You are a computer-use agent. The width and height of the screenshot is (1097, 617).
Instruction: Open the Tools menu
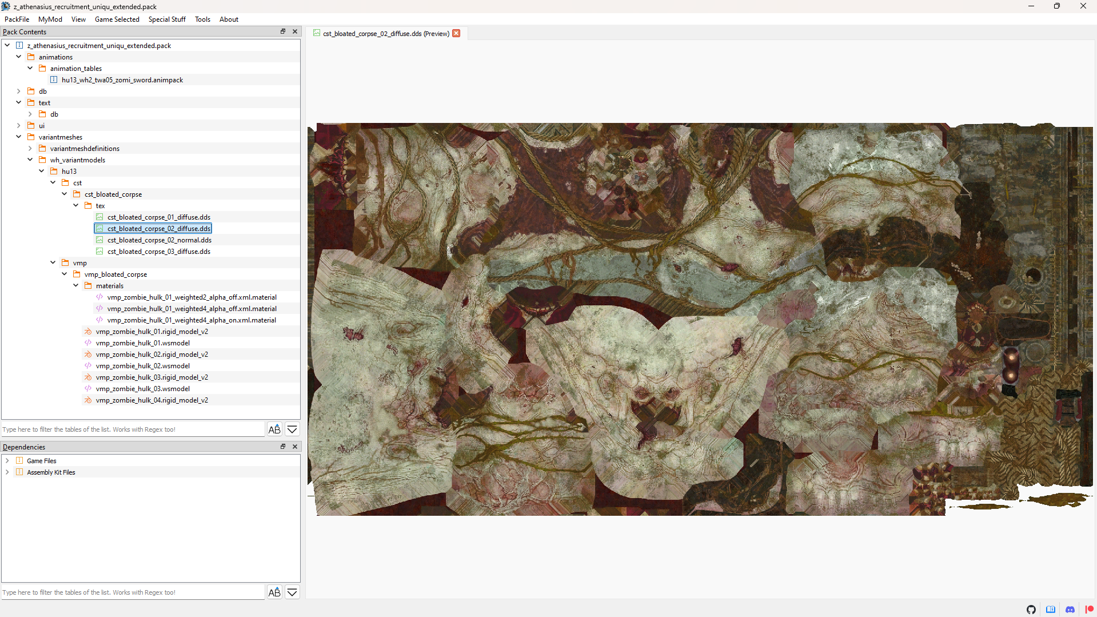click(203, 19)
